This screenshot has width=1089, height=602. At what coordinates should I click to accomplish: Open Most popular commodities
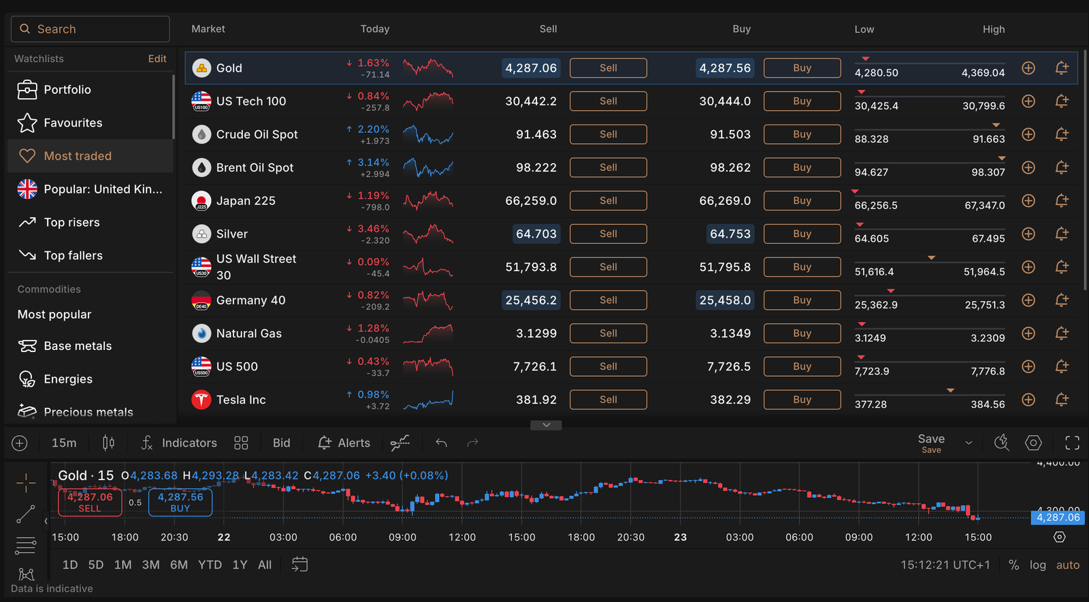[x=54, y=315]
